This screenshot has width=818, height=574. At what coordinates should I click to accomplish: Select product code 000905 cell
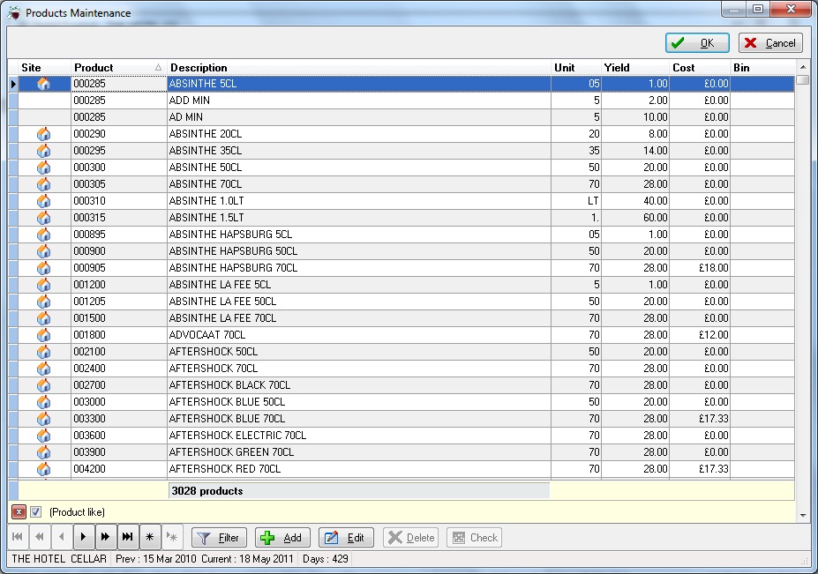tap(119, 267)
